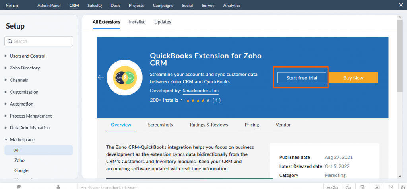Click the Zia handwriting icon in bottom bar
This screenshot has width=407, height=189.
(x=348, y=187)
